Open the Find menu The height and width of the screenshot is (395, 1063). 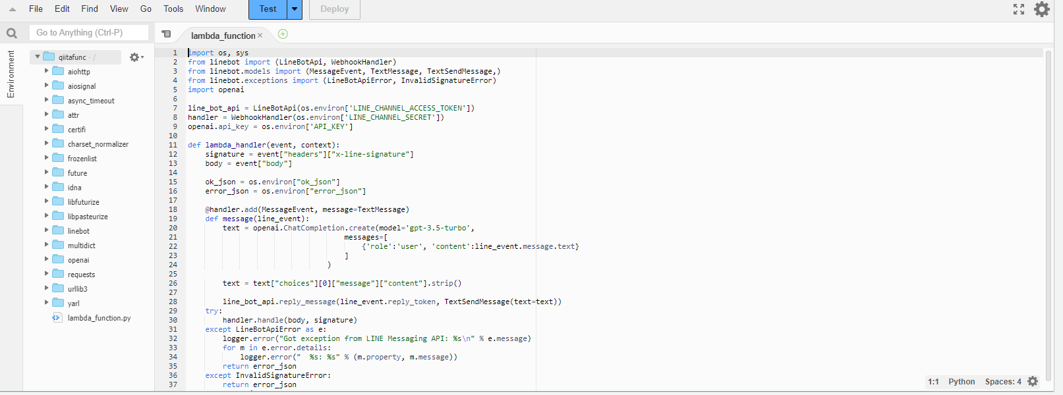pyautogui.click(x=90, y=9)
